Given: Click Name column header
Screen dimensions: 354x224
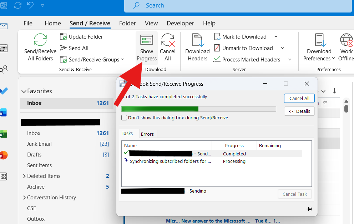Looking at the screenshot, I should click(167, 145).
